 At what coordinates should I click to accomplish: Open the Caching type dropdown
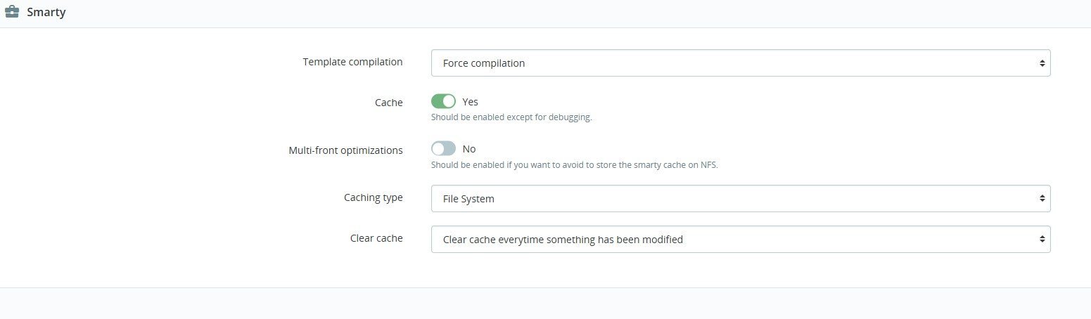pos(740,199)
